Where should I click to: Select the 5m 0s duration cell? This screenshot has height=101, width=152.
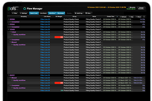point(143,47)
